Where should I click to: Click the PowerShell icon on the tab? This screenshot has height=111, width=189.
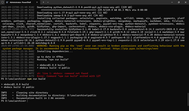(x=7, y=2)
